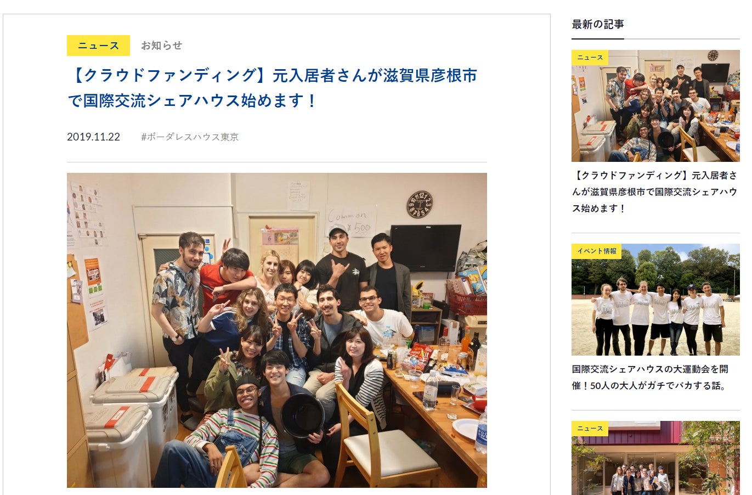
Task: Open the #ボーダレスハウス東京 hashtag link
Action: coord(190,137)
